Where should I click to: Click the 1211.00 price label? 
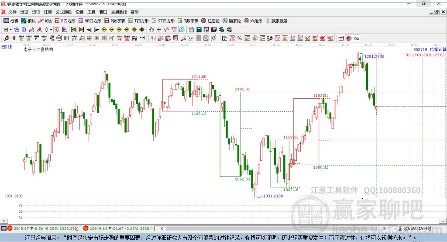[x=199, y=77]
